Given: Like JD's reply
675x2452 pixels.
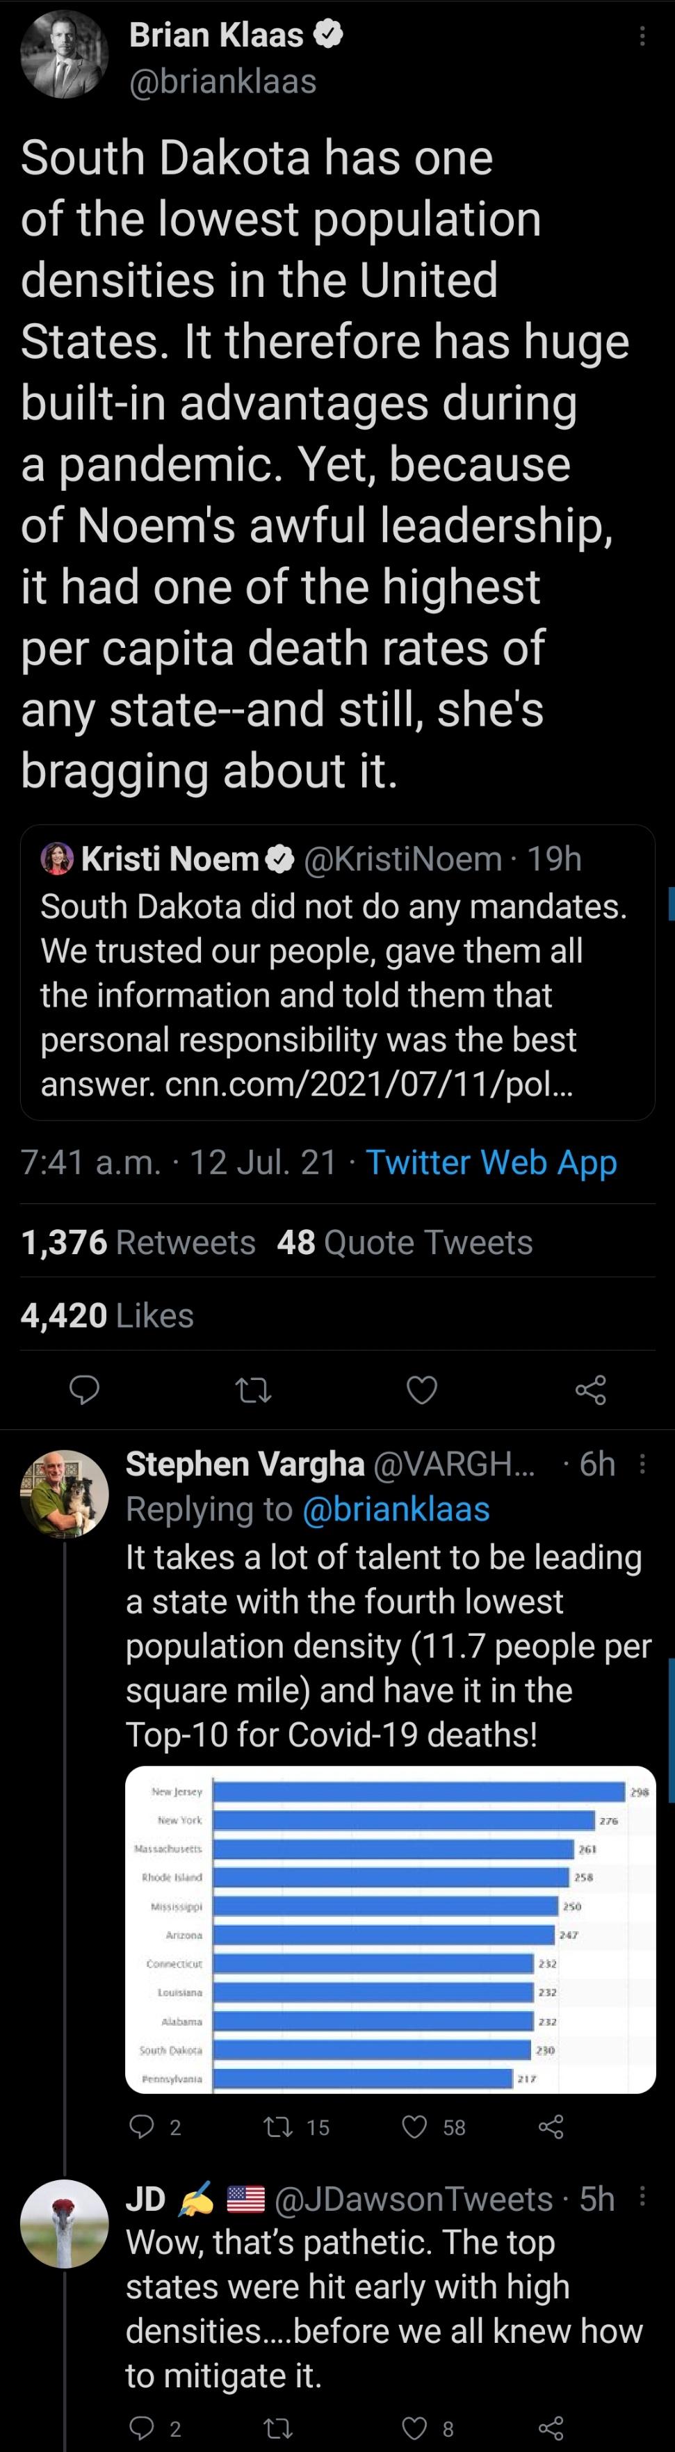Looking at the screenshot, I should (415, 2427).
